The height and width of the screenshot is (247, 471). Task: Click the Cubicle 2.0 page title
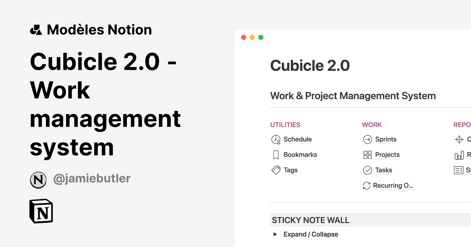310,65
